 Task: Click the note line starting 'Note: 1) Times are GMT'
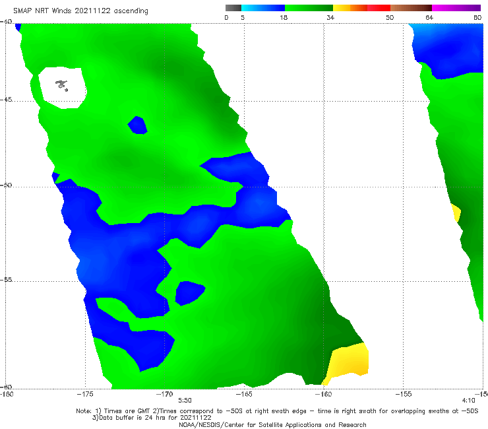[x=277, y=411]
